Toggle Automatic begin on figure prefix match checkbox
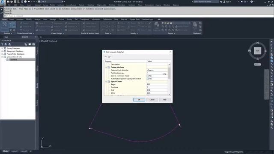Image resolution: width=274 pixels, height=154 pixels. click(148, 79)
